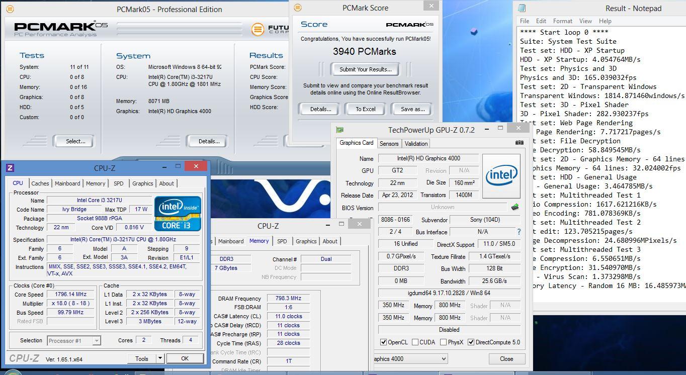Click the GPU-Z camera screenshot icon

click(519, 143)
